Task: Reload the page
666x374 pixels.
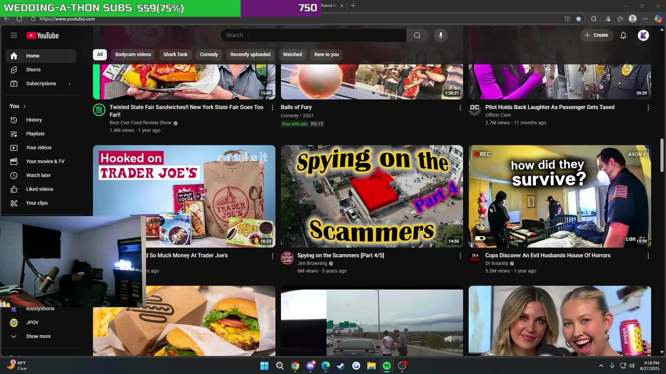Action: 19,19
